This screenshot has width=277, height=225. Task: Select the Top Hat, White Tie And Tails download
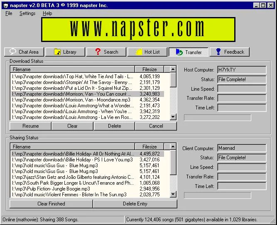click(88, 77)
